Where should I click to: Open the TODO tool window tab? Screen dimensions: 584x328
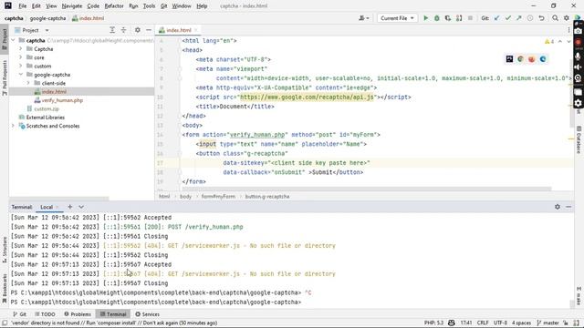[x=45, y=313]
